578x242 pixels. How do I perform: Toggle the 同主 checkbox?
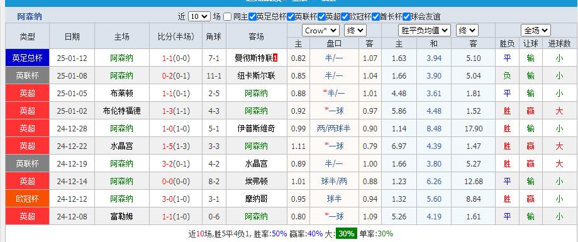tap(228, 16)
